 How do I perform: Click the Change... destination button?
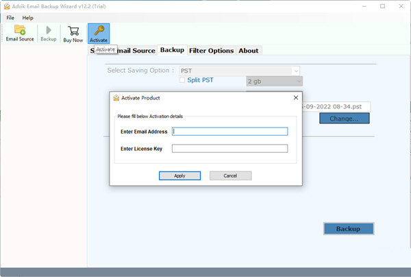pos(344,119)
